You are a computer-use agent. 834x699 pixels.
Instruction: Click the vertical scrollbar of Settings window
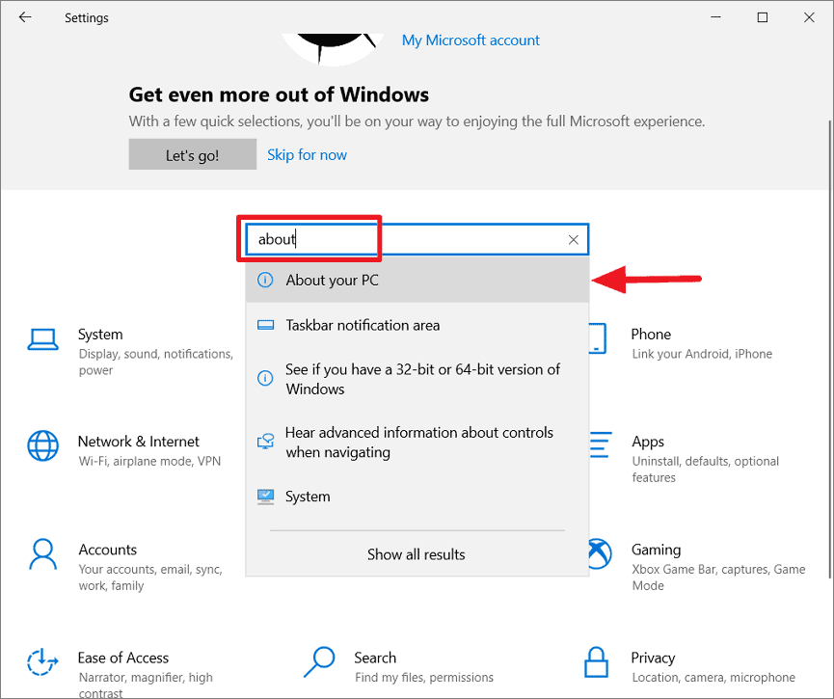[x=830, y=349]
